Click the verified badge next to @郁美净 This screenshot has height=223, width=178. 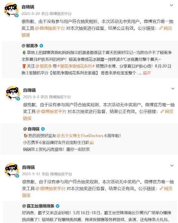pos(41,46)
